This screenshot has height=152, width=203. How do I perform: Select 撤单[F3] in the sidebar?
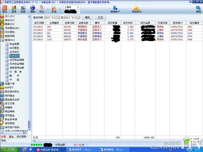click(x=10, y=24)
